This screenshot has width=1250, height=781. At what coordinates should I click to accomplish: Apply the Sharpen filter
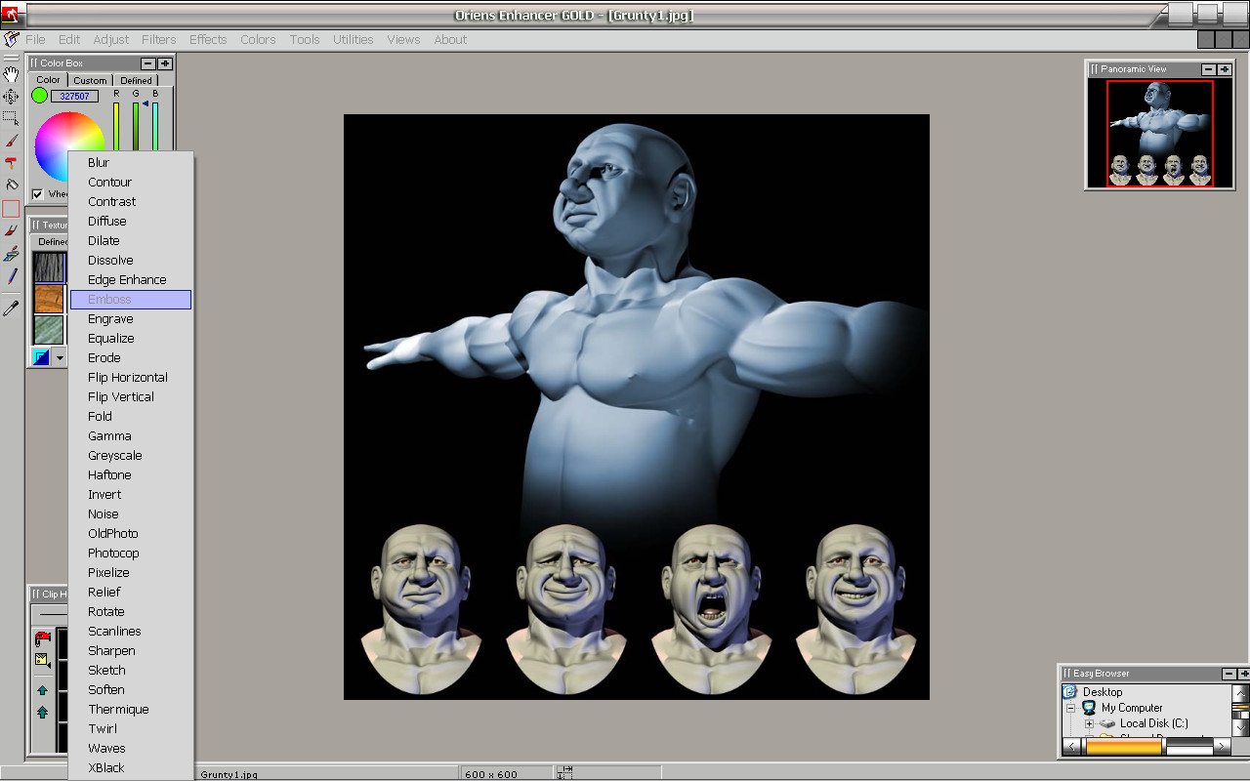[x=131, y=651]
